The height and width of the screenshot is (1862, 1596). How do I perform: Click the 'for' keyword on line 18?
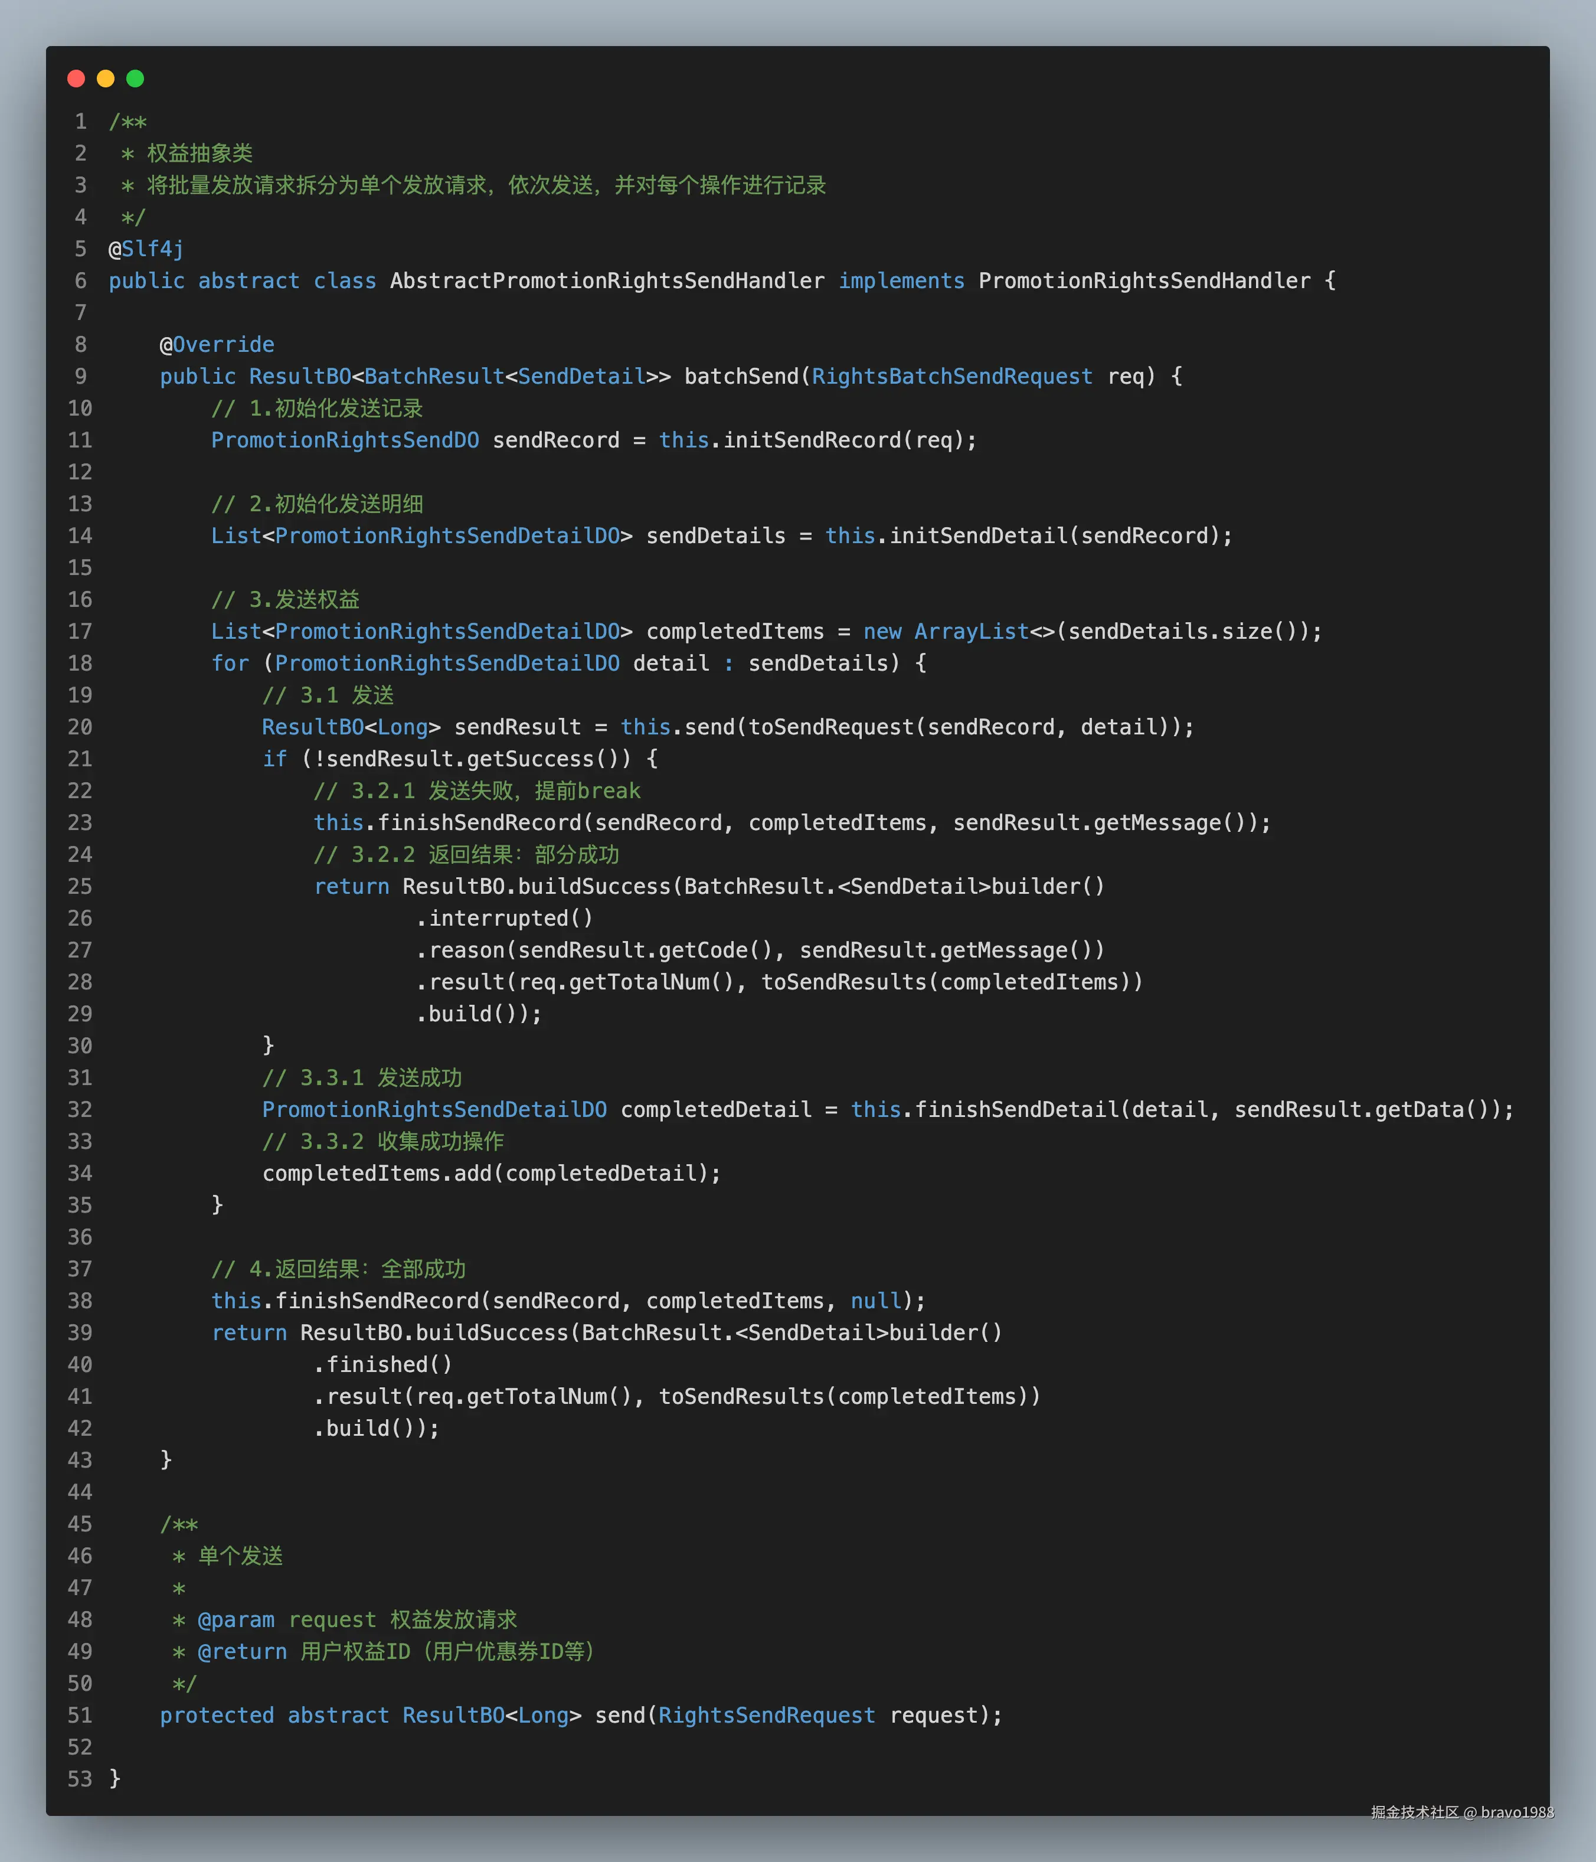tap(230, 663)
